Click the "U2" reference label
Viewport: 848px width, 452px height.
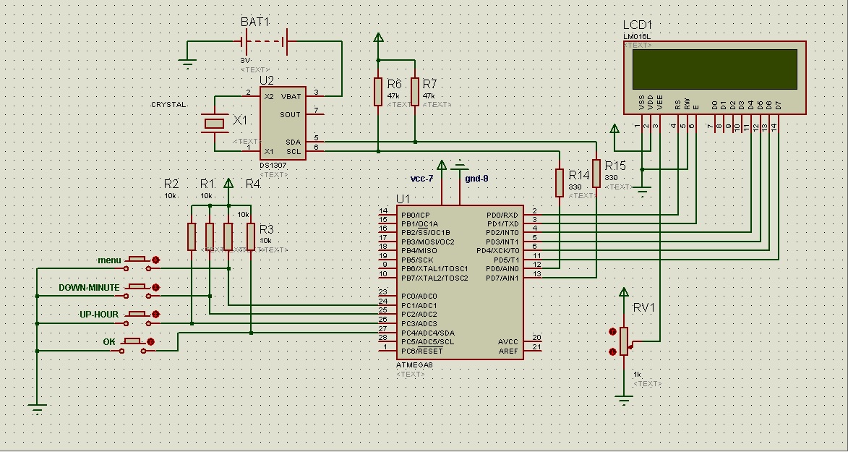point(267,80)
